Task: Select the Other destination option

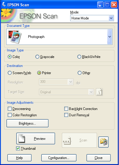Action: 84,73
